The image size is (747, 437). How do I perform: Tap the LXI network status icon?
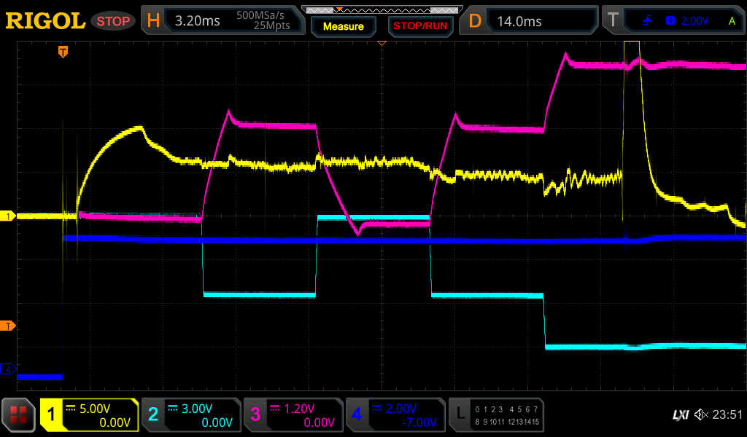[680, 415]
